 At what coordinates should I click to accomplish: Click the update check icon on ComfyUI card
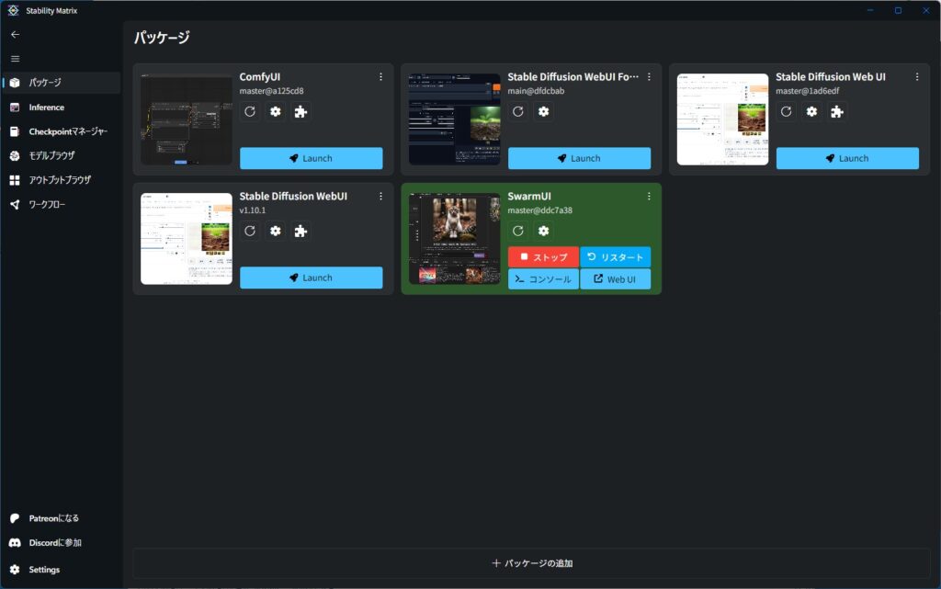(x=250, y=111)
